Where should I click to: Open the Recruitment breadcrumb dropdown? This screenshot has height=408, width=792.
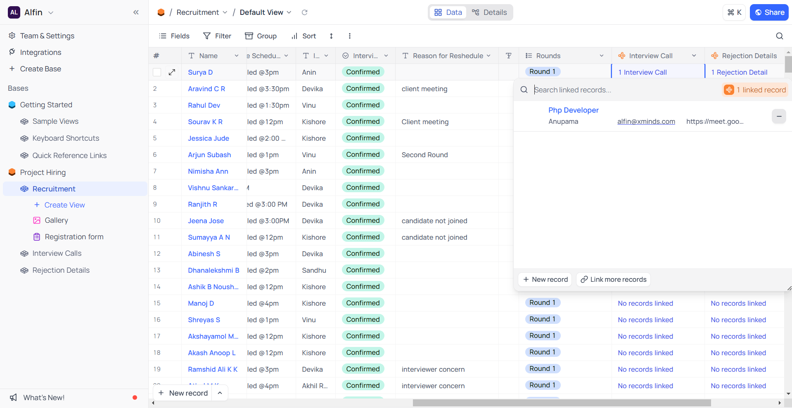[225, 12]
